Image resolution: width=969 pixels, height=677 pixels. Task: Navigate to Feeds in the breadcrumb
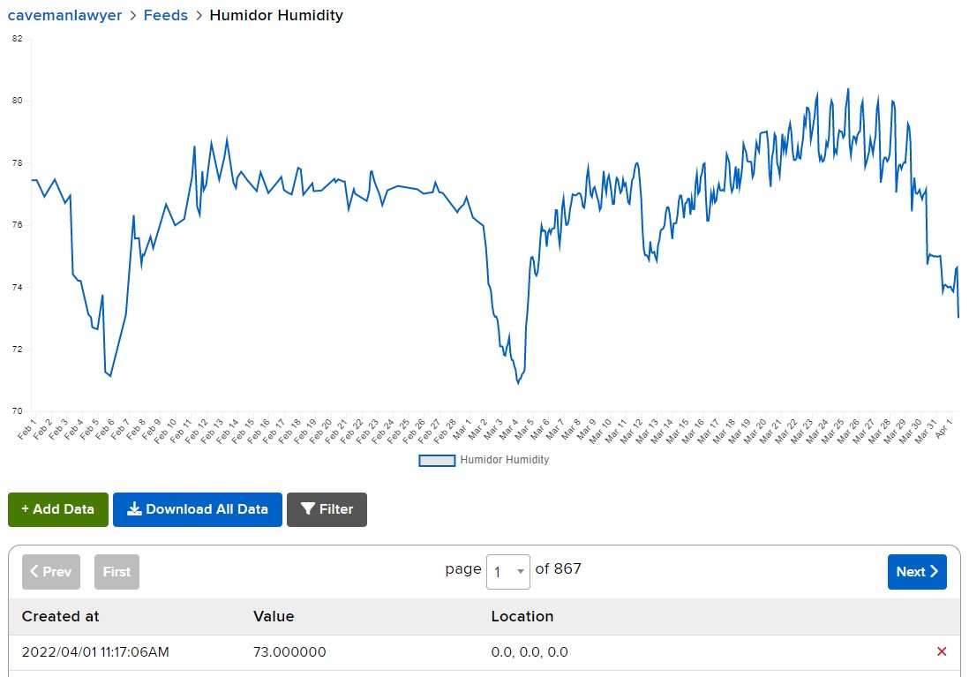tap(166, 15)
